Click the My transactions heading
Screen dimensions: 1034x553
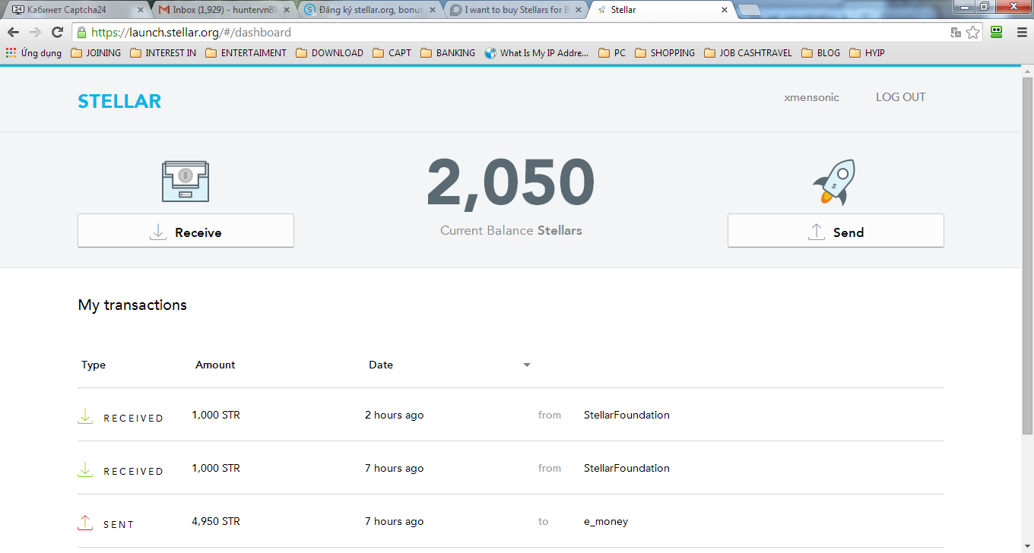tap(132, 305)
